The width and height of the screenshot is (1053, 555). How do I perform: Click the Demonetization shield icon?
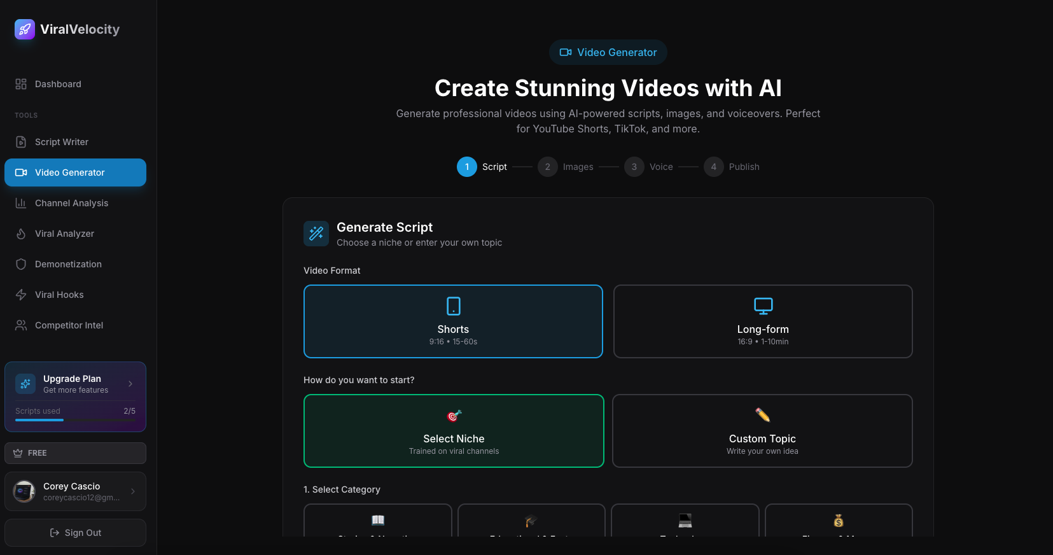[x=21, y=264]
